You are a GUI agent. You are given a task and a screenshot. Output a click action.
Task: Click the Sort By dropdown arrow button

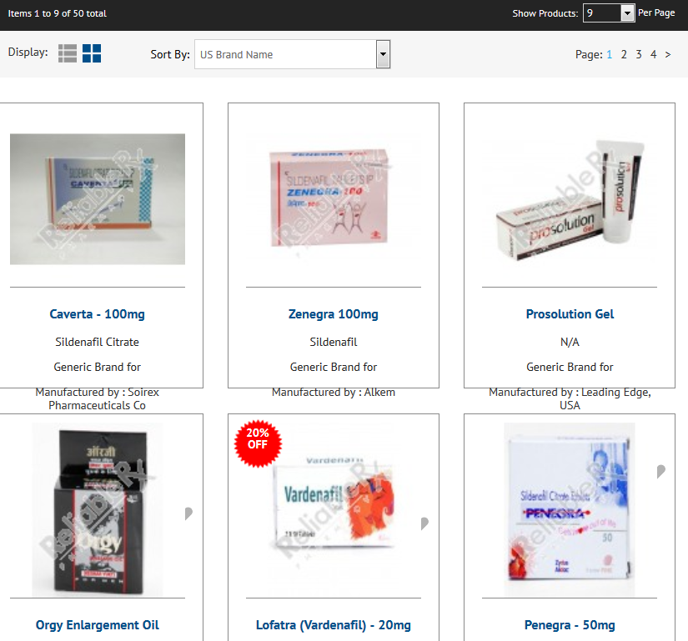pyautogui.click(x=383, y=54)
